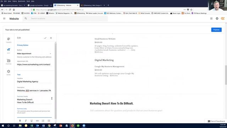227x128 pixels.
Task: Open the EZ account avatar
Action: pyautogui.click(x=223, y=18)
